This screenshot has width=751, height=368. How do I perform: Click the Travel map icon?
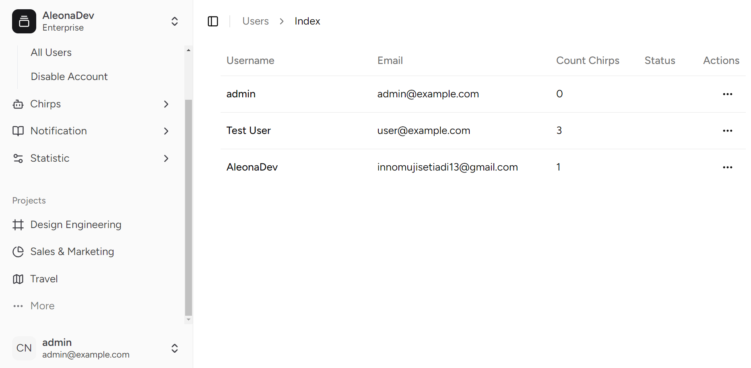click(x=18, y=279)
